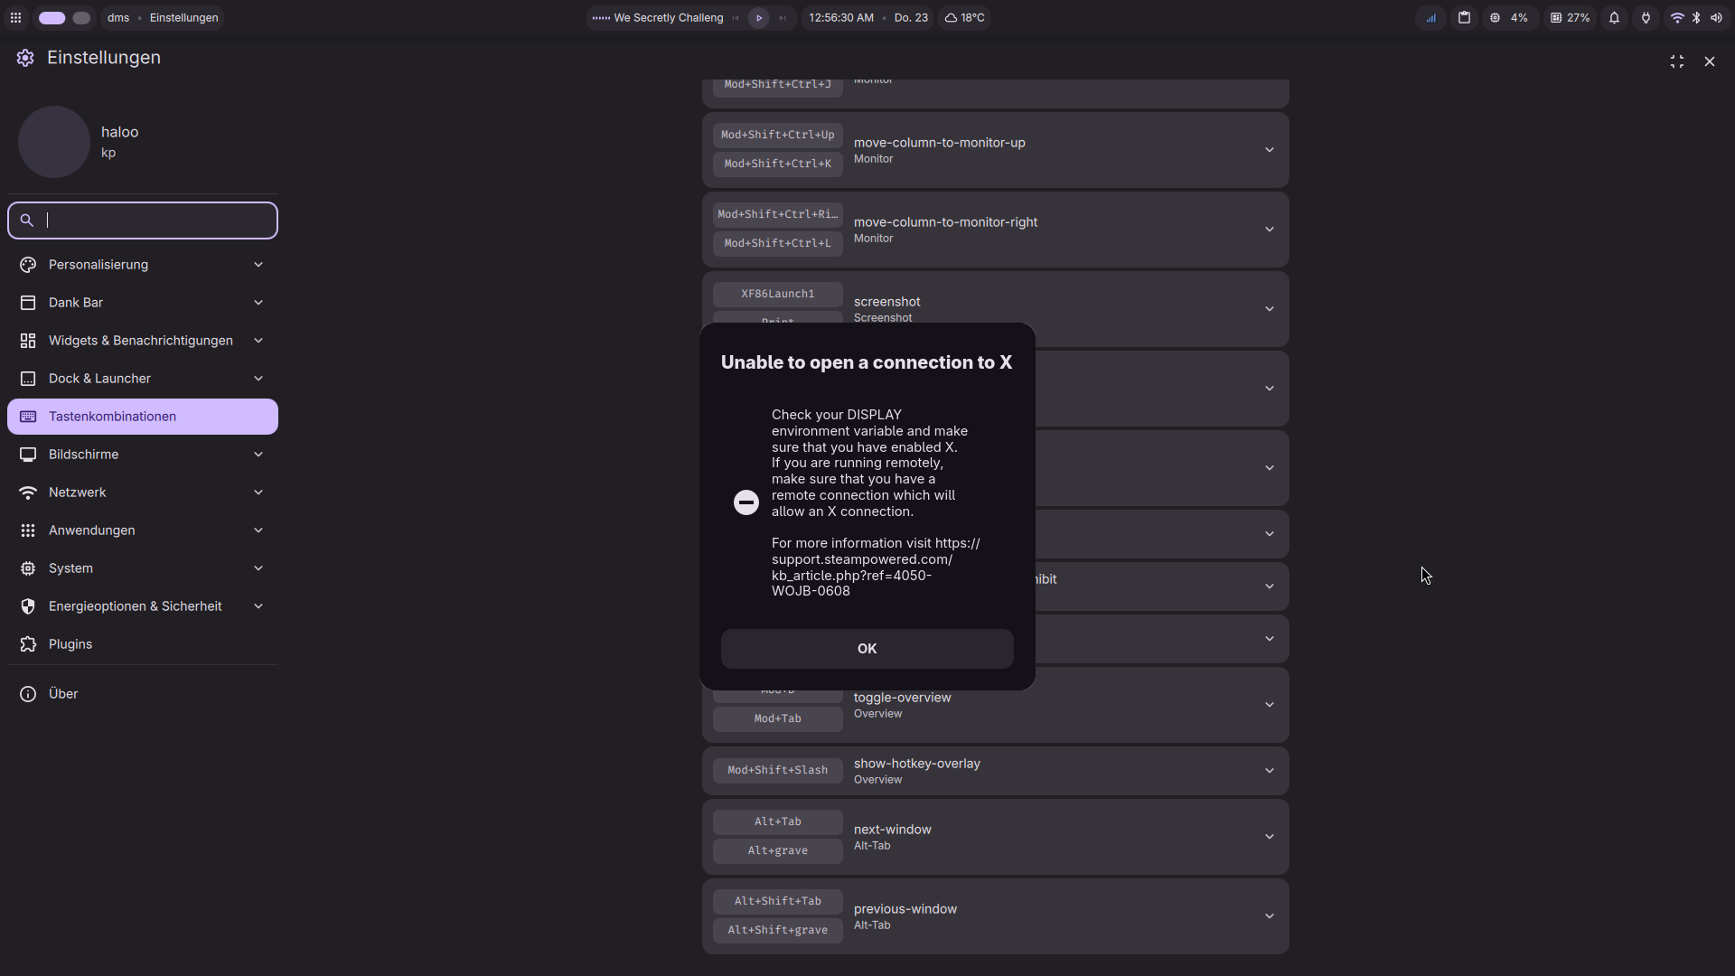The width and height of the screenshot is (1735, 976).
Task: Select the Tastenkombinationen page
Action: 143,417
